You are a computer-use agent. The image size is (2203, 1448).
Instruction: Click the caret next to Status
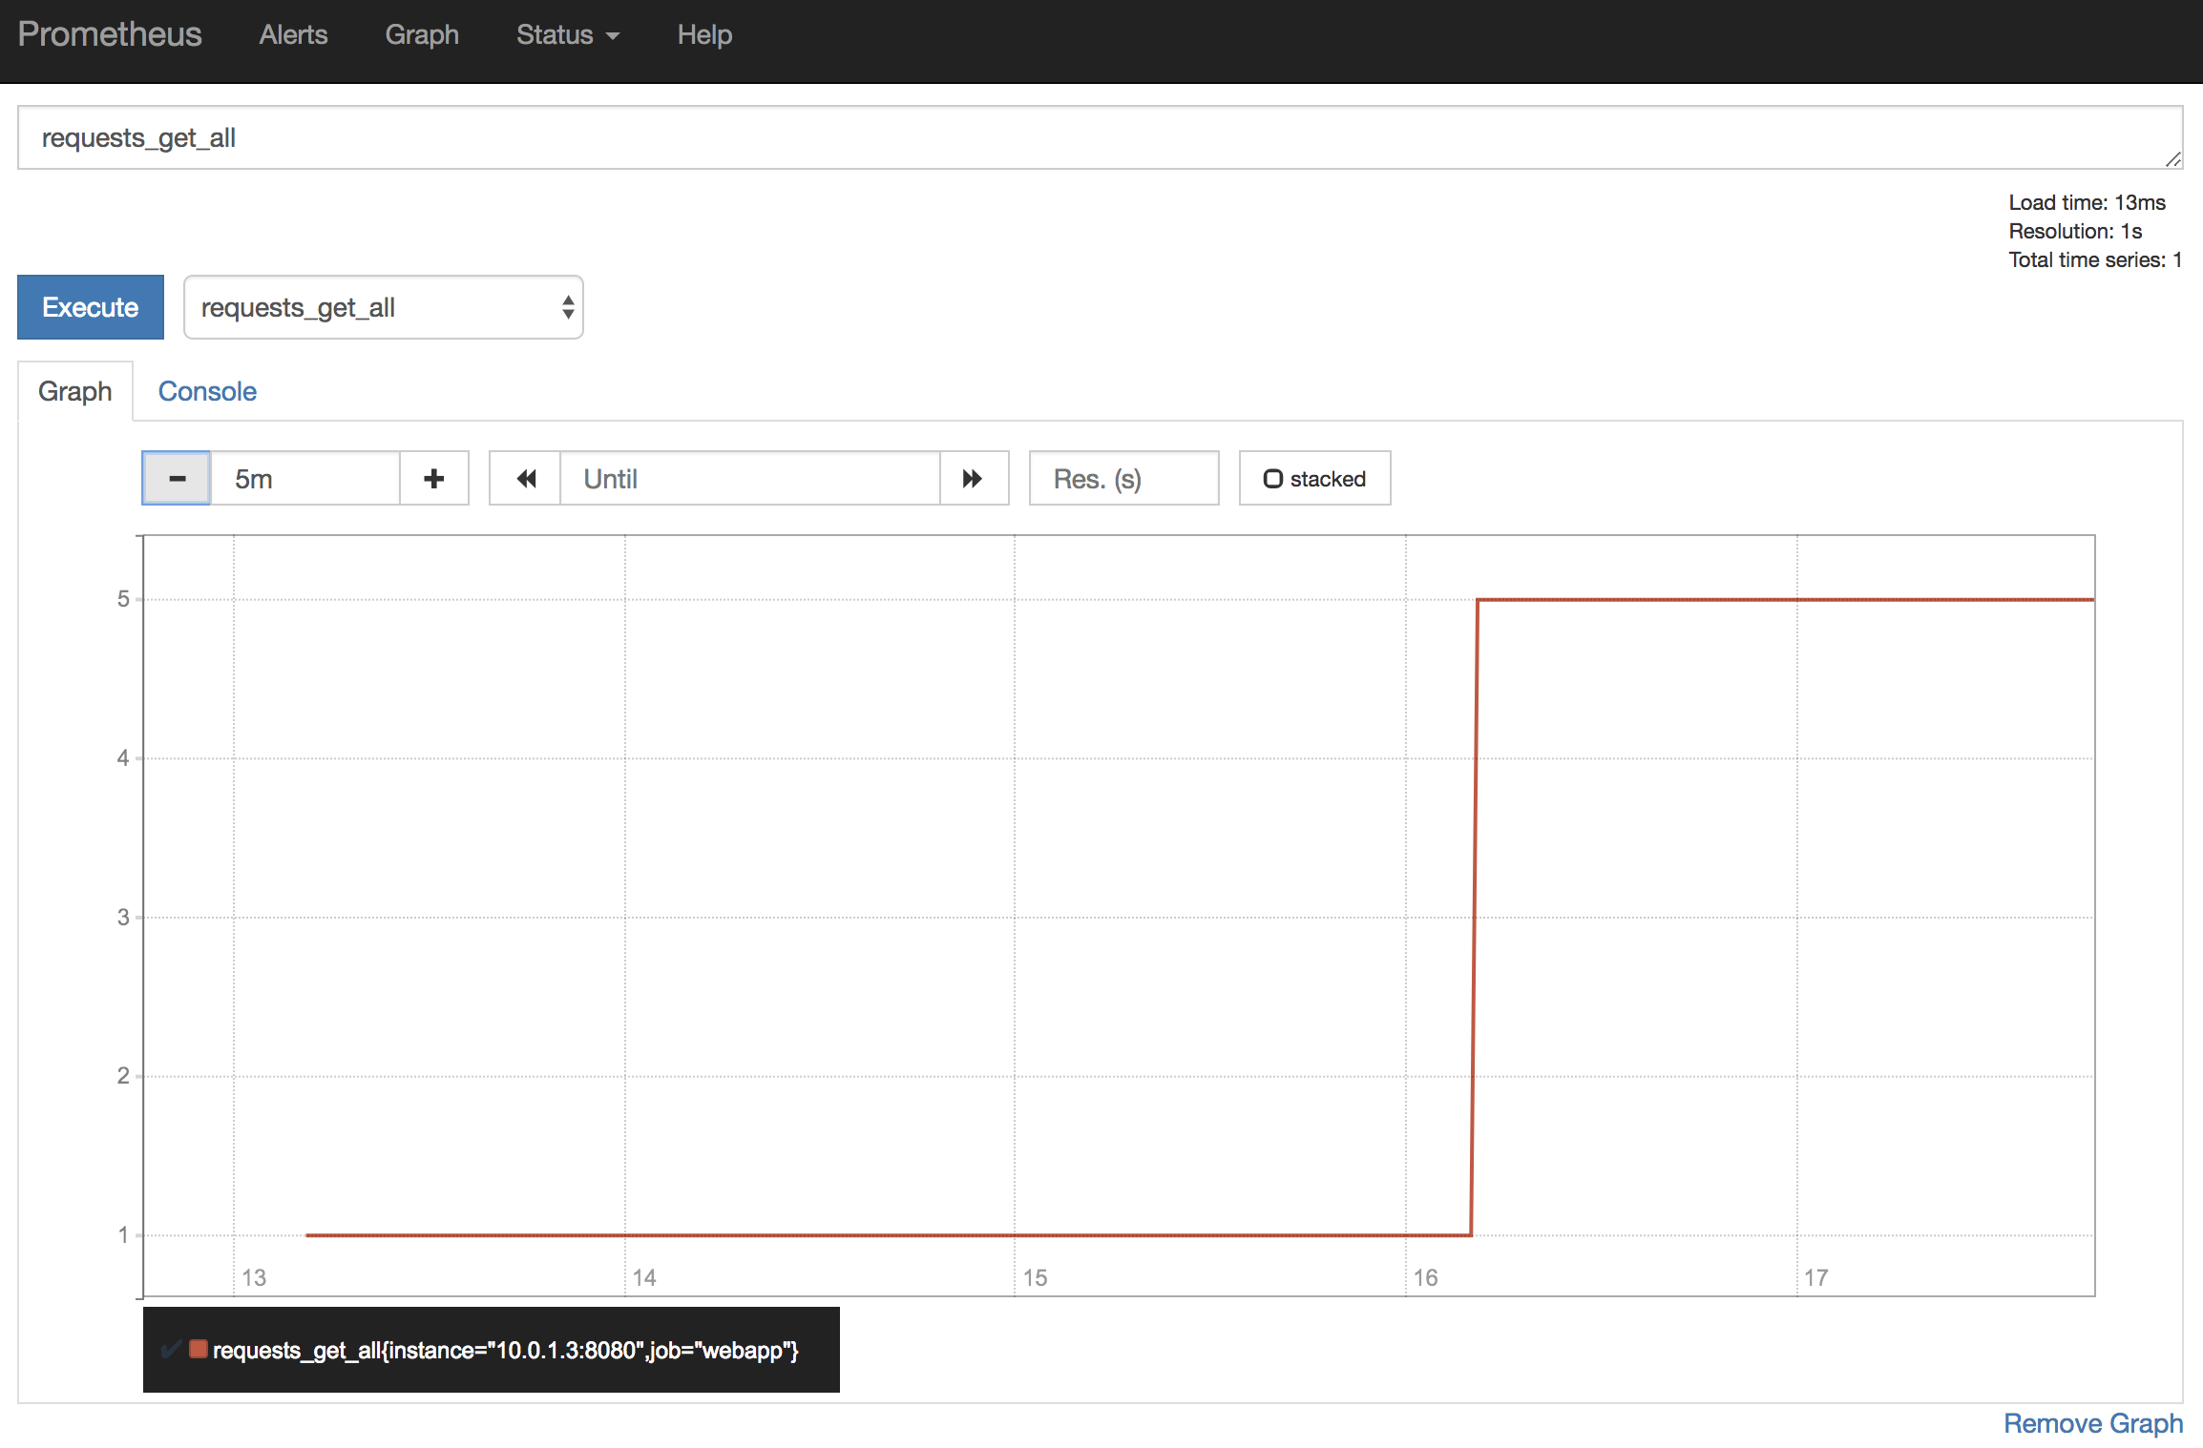click(x=614, y=36)
